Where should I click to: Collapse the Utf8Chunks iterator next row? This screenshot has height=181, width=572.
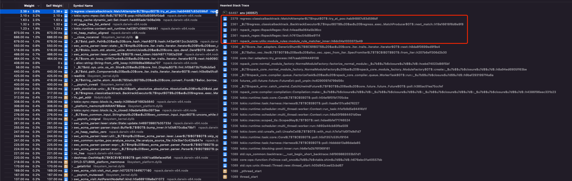(72, 59)
